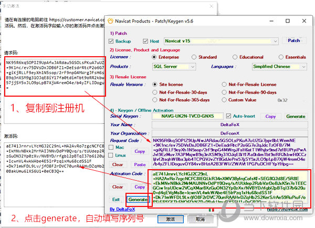The height and width of the screenshot is (228, 315).
Task: Select Not-For-Resale-365-days radio button
Action: pos(155,100)
